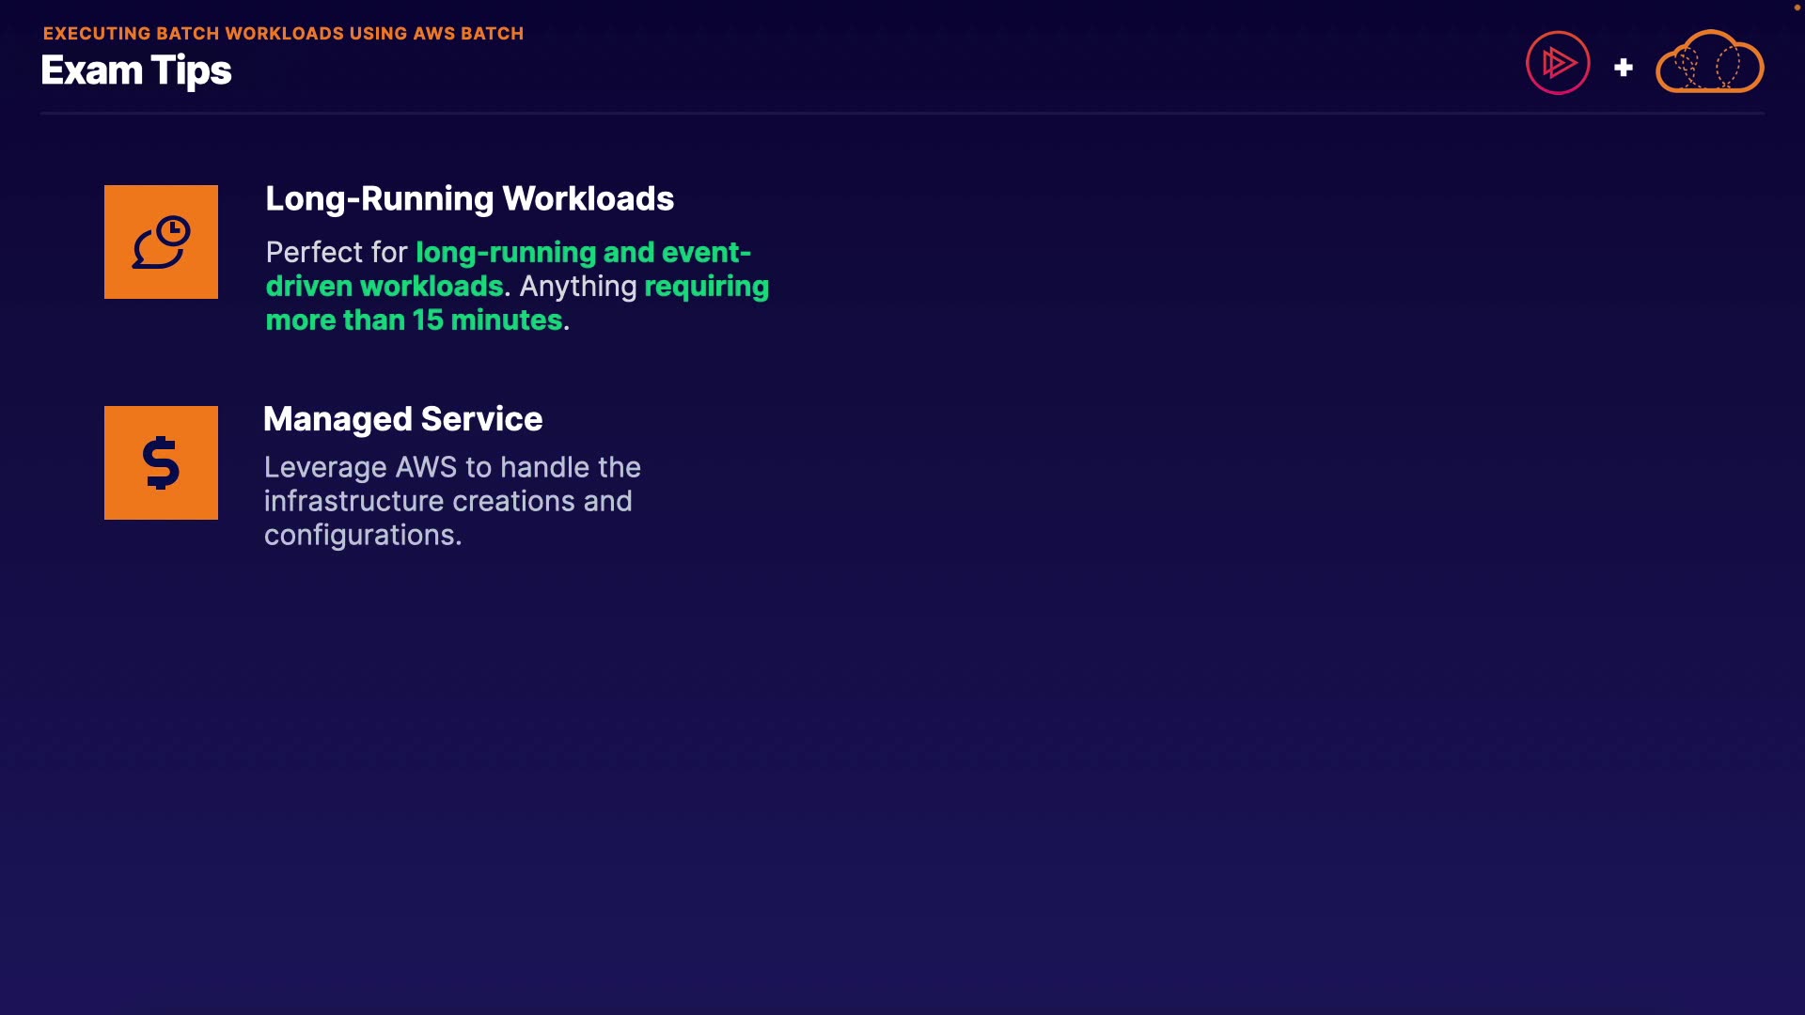Select the Exam Tips slide title

coord(136,71)
